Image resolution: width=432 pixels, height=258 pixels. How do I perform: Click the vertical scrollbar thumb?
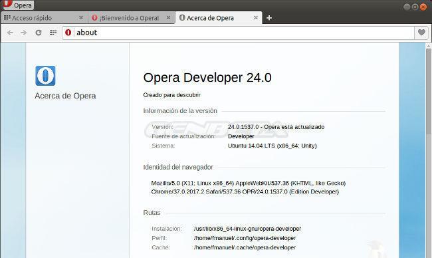point(429,92)
